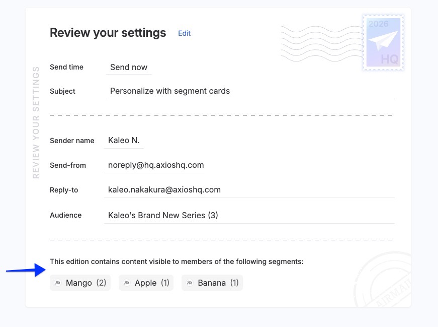Select the Mango (2) segment label
The width and height of the screenshot is (438, 327).
coord(86,283)
